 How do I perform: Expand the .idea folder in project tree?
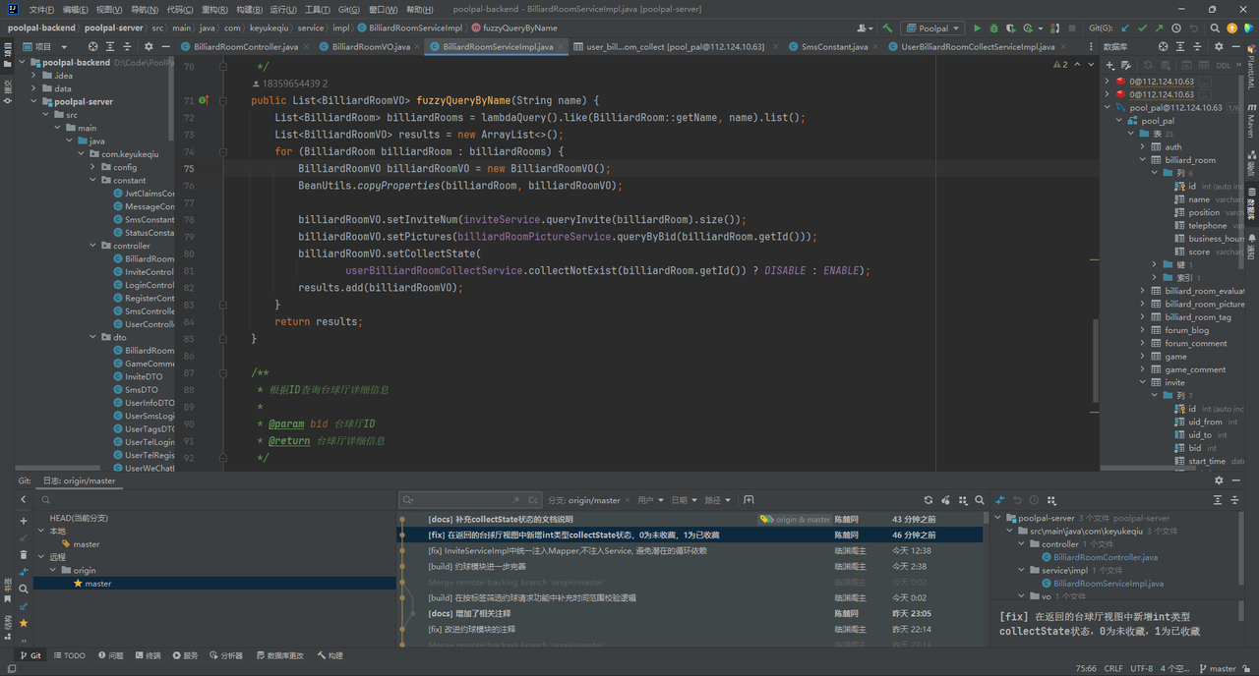tap(35, 76)
